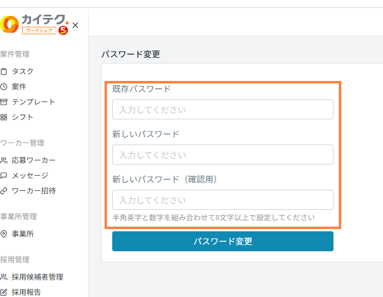Click the blue パスワード変更 button

tap(223, 241)
